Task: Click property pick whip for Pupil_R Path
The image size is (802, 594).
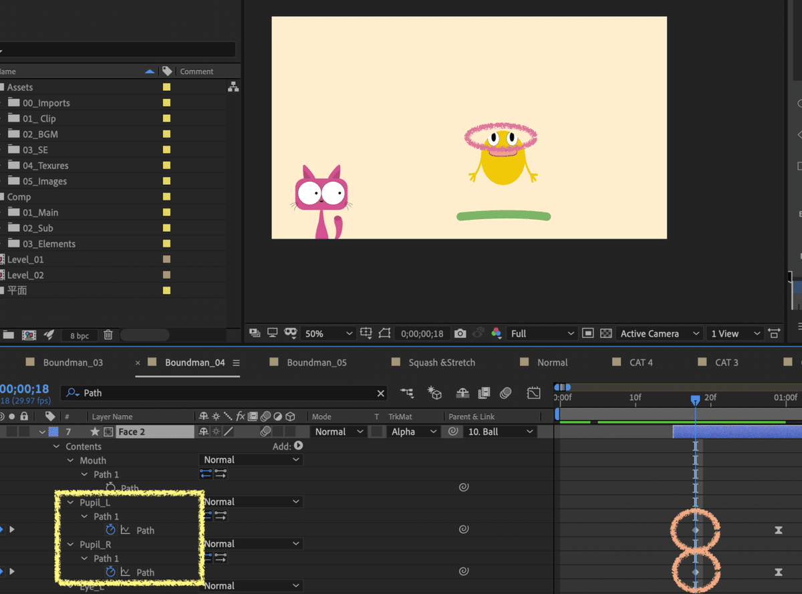Action: tap(463, 572)
